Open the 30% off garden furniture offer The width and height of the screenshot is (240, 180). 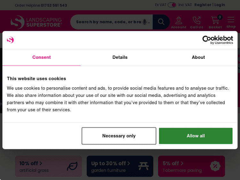(x=120, y=166)
